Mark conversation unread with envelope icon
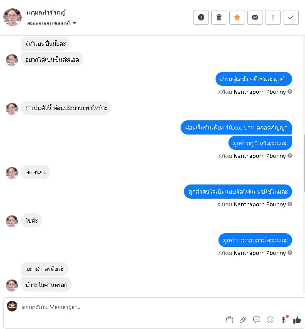This screenshot has height=329, width=305. 255,17
